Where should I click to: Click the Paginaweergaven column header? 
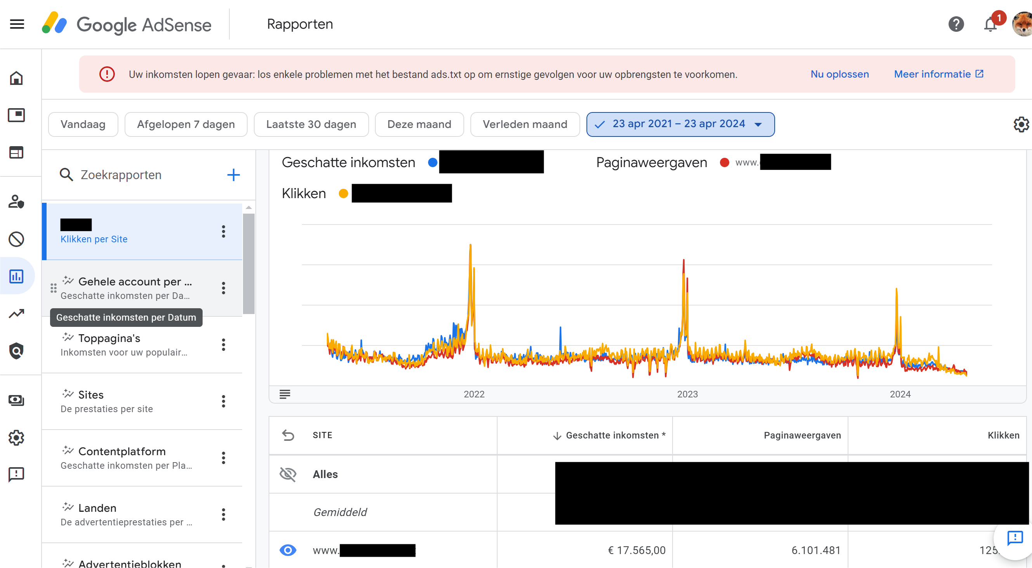click(802, 435)
